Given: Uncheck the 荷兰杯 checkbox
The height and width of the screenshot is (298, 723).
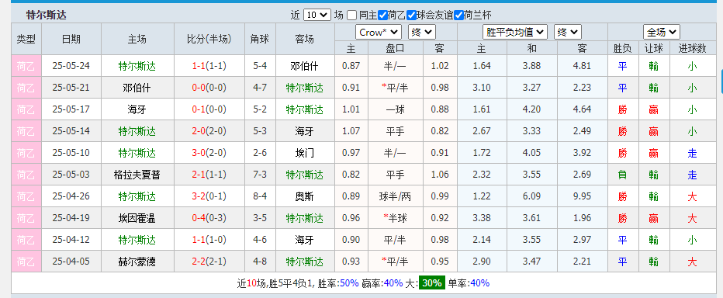Looking at the screenshot, I should (x=458, y=16).
